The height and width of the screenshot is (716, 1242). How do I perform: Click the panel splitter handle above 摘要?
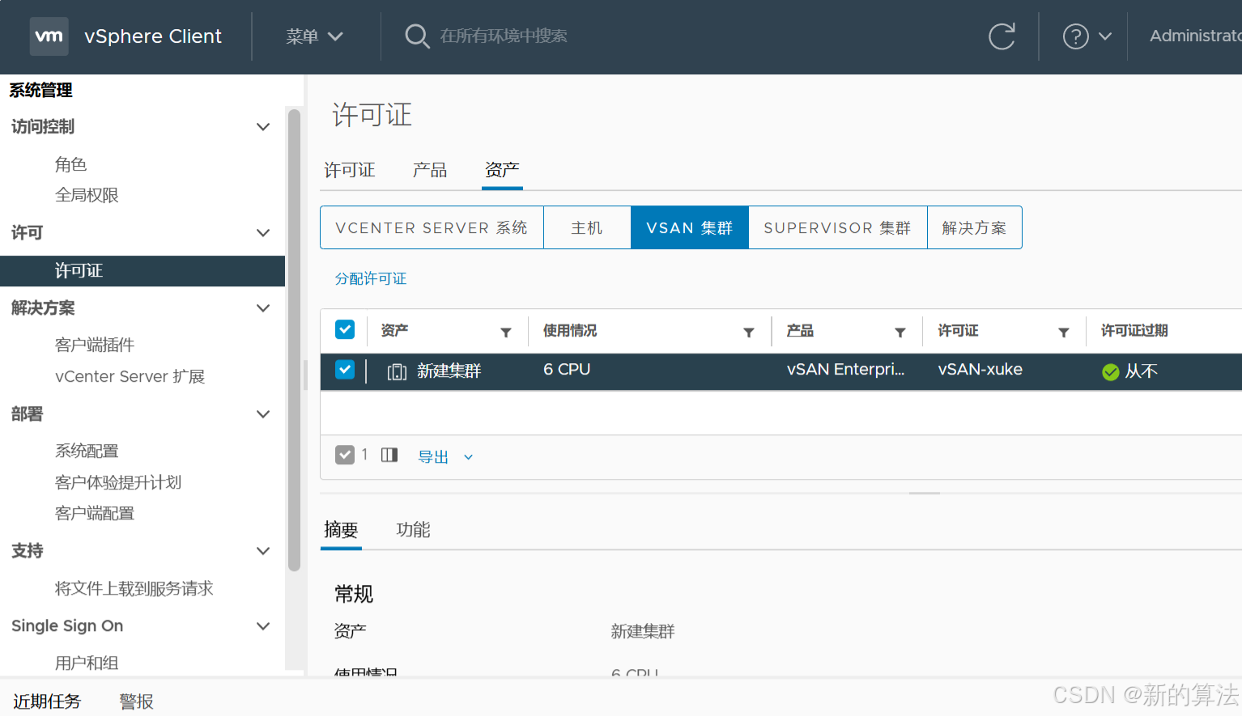925,493
